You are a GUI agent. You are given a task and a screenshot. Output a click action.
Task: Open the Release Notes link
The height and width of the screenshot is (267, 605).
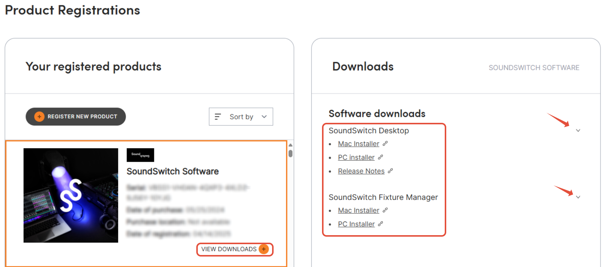[x=361, y=171]
